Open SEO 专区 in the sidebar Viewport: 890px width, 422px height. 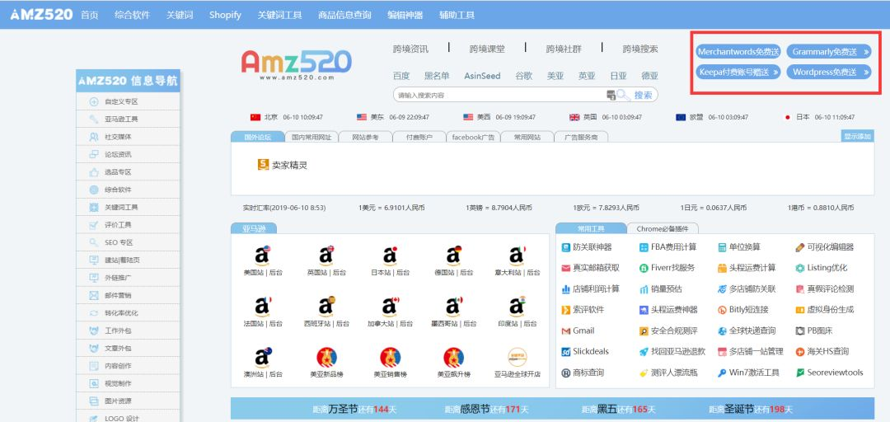118,242
